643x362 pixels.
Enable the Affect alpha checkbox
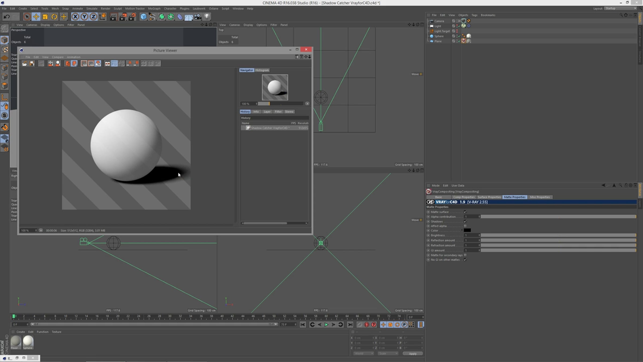(465, 226)
